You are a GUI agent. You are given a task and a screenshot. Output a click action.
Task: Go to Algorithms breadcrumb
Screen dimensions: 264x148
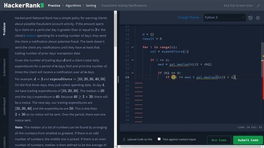click(73, 5)
